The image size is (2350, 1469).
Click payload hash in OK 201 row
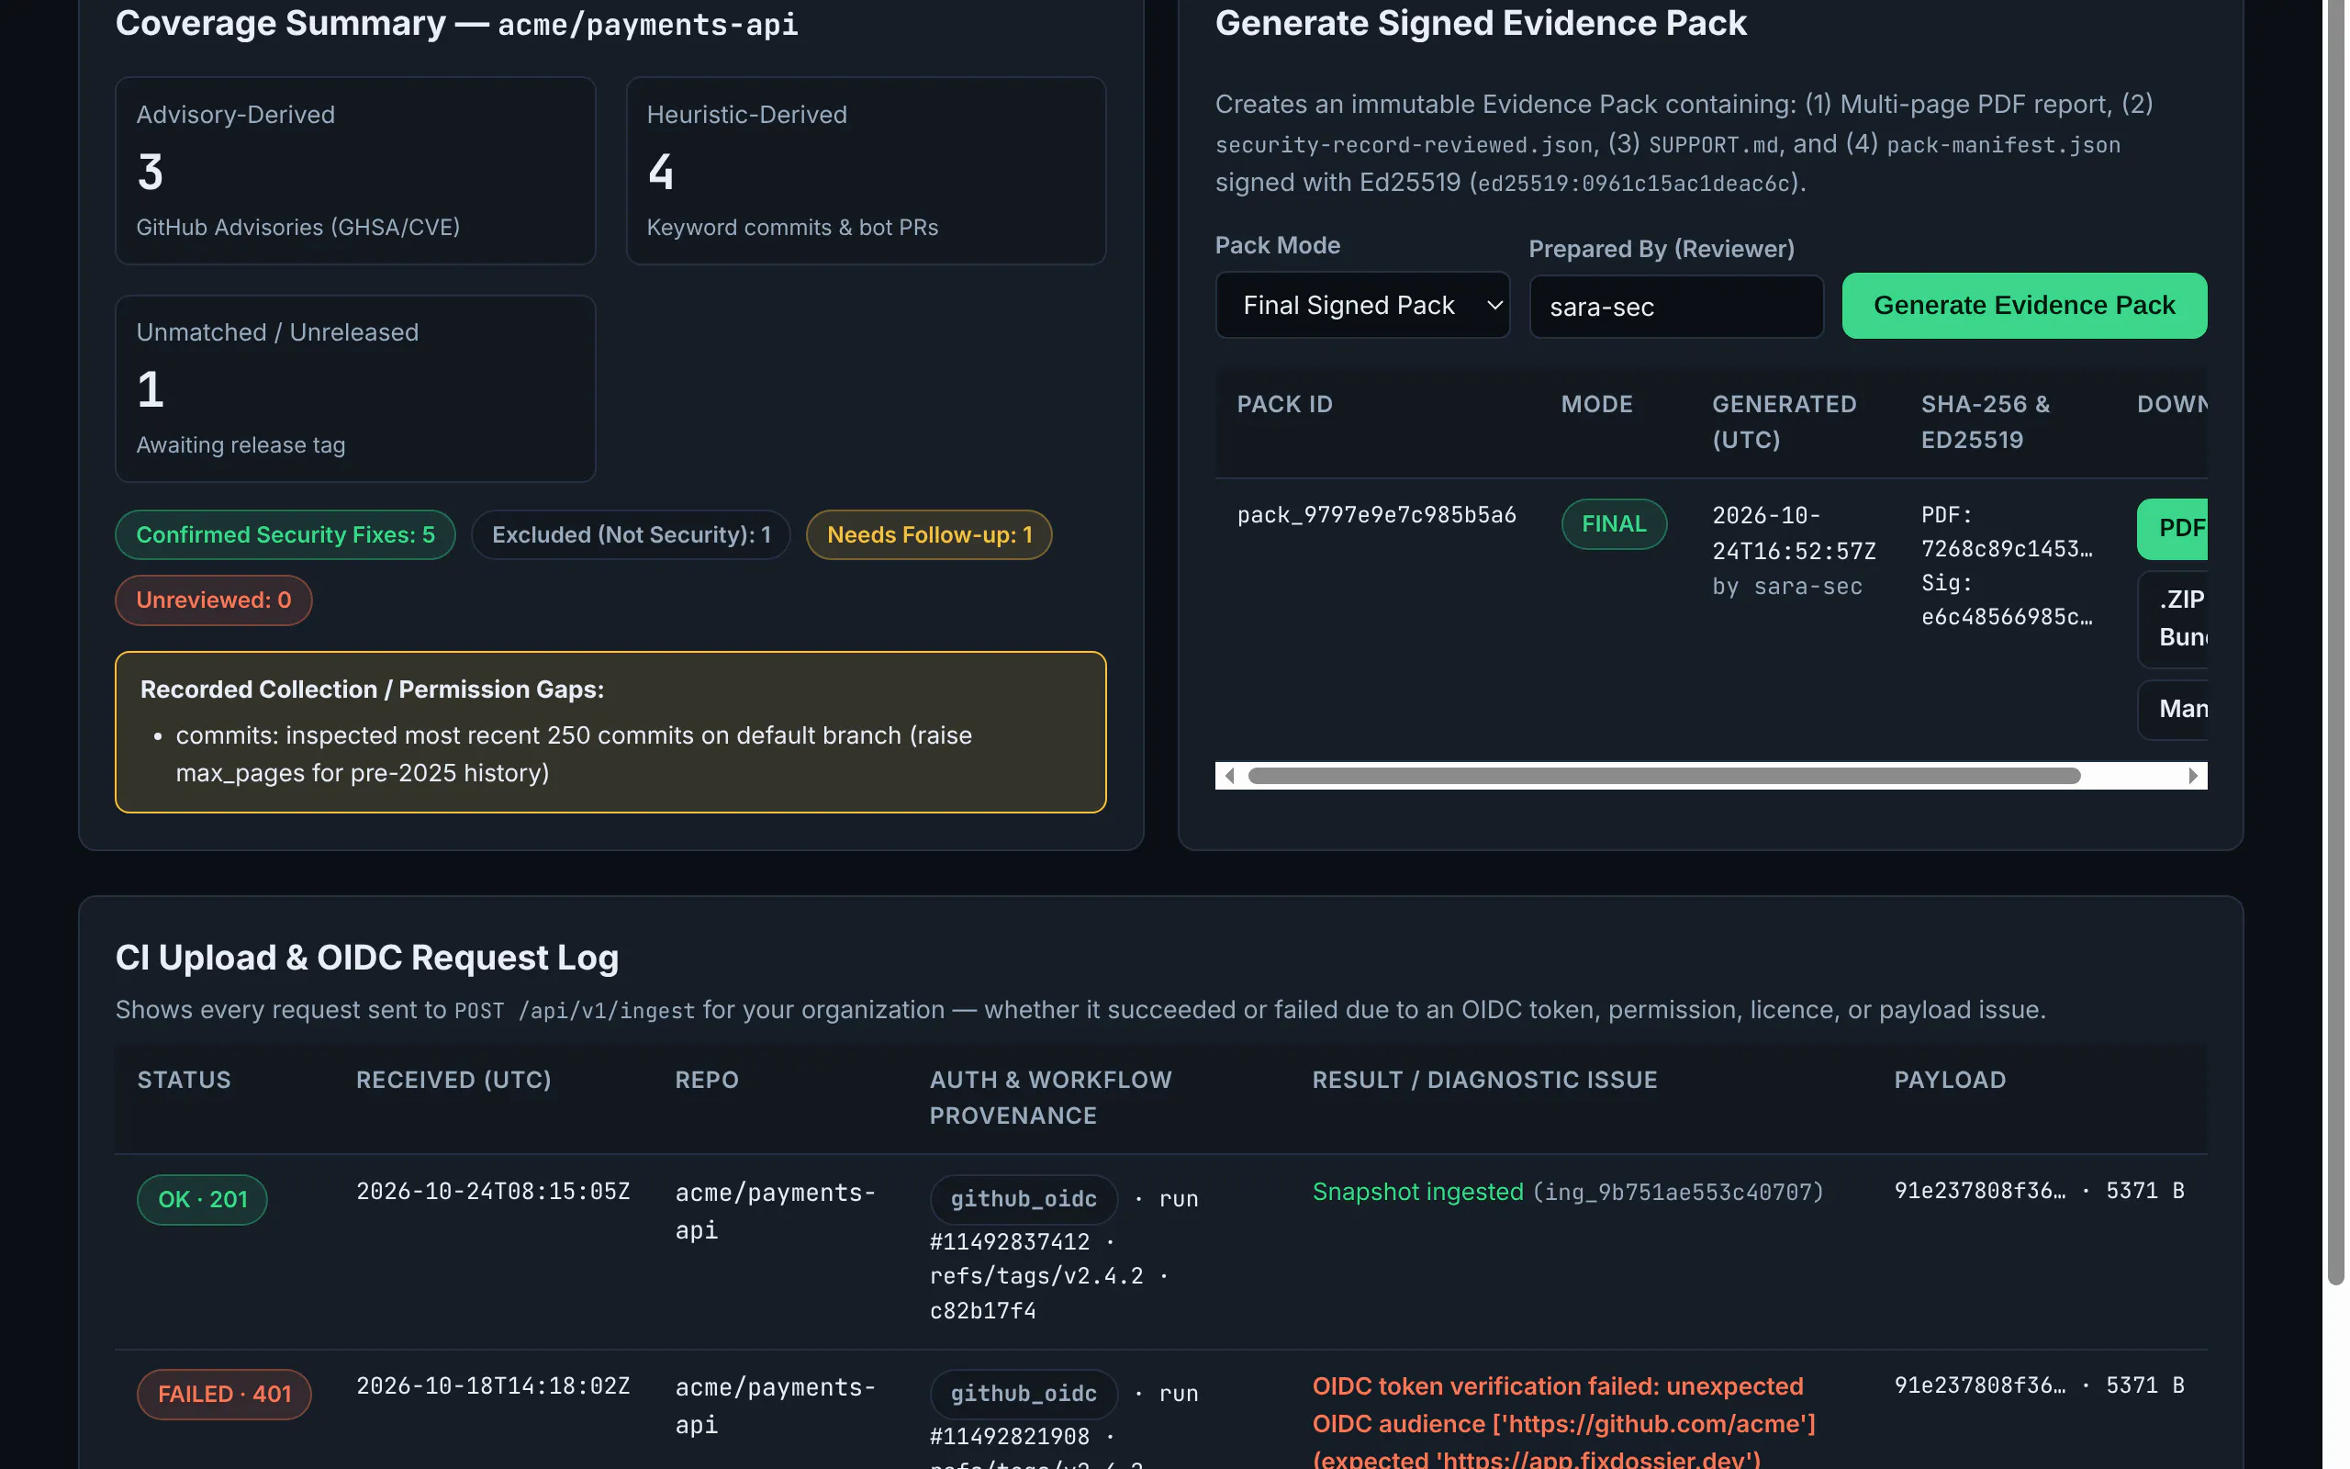point(1980,1190)
